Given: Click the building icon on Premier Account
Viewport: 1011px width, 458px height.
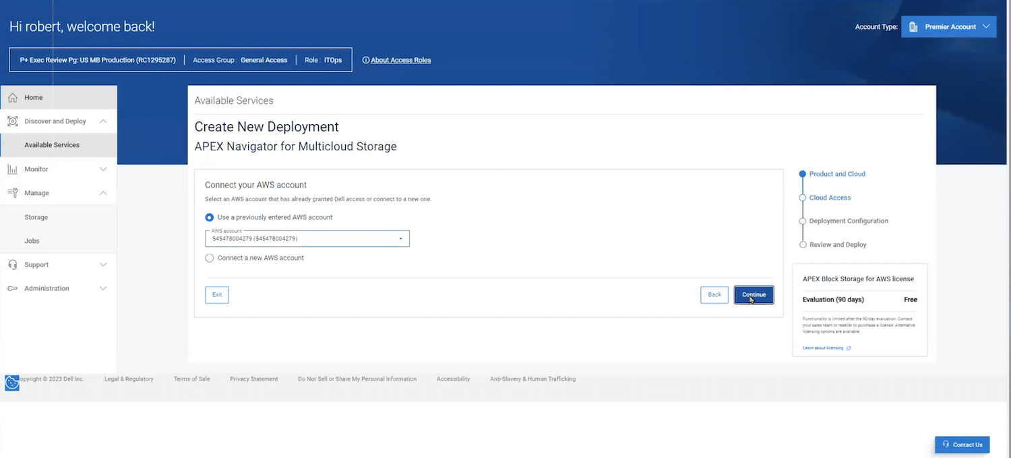Looking at the screenshot, I should pyautogui.click(x=913, y=27).
